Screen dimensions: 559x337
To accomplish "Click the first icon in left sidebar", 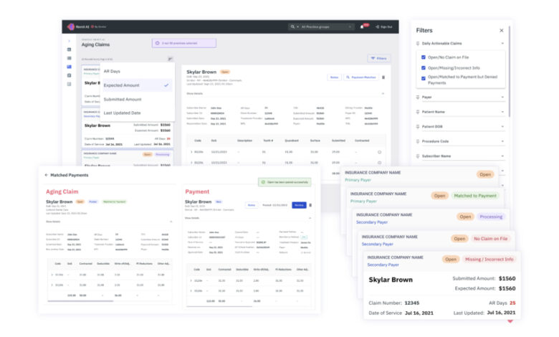I will (x=69, y=41).
